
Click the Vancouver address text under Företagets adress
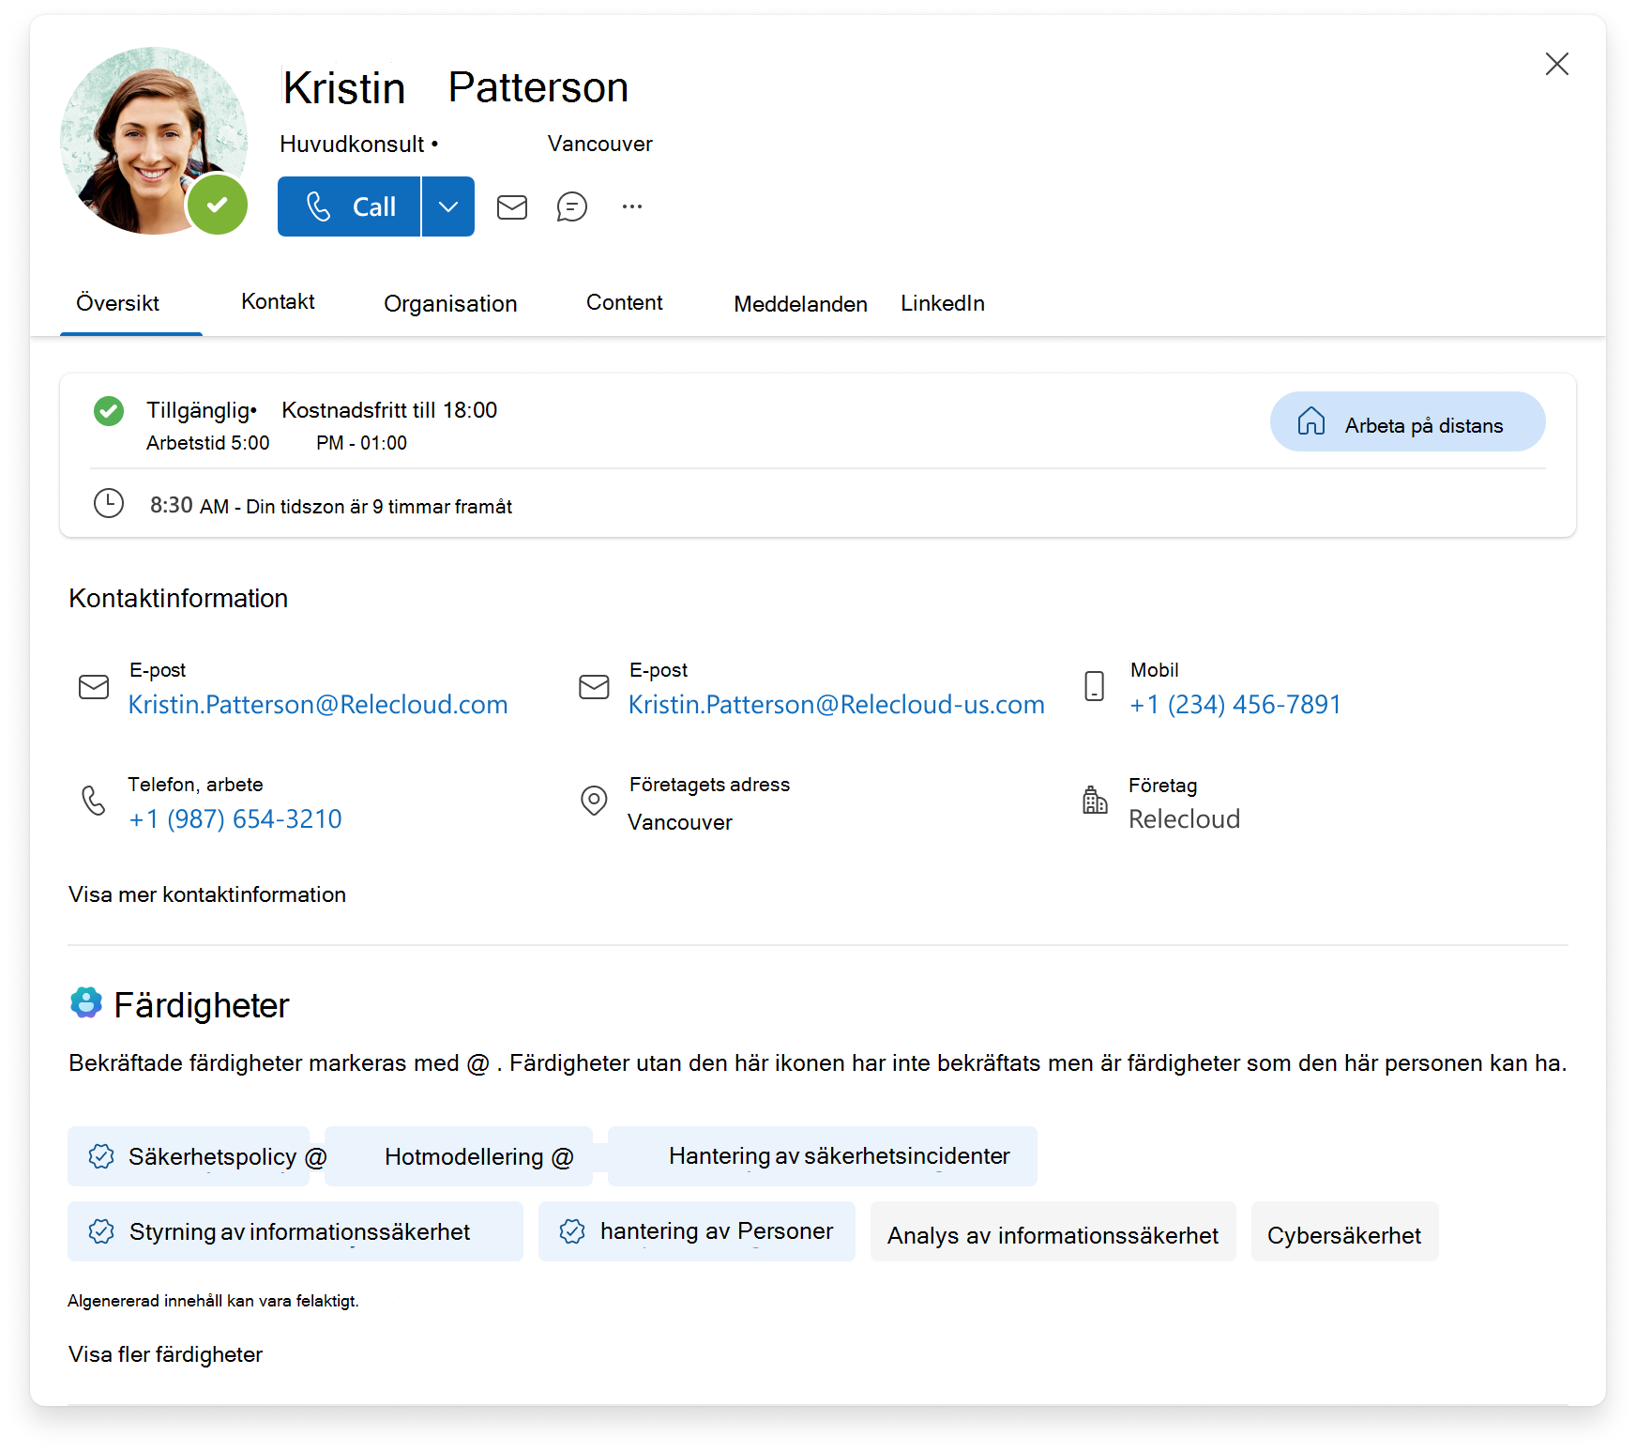click(680, 822)
